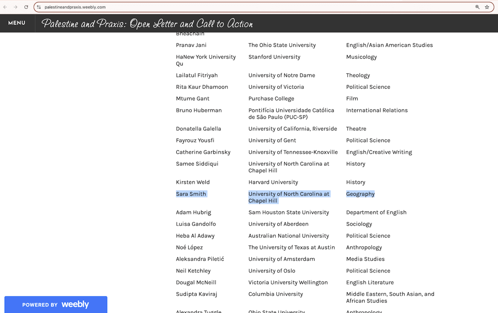Click Musicology in the field column
498x313 pixels.
tap(361, 57)
